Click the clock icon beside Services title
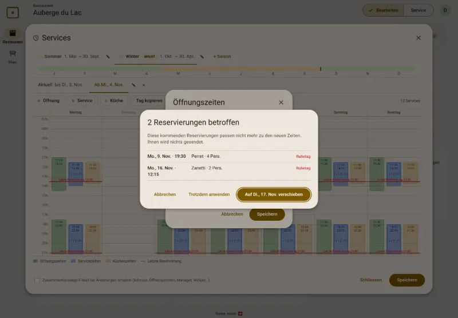This screenshot has height=318, width=458. click(x=36, y=38)
